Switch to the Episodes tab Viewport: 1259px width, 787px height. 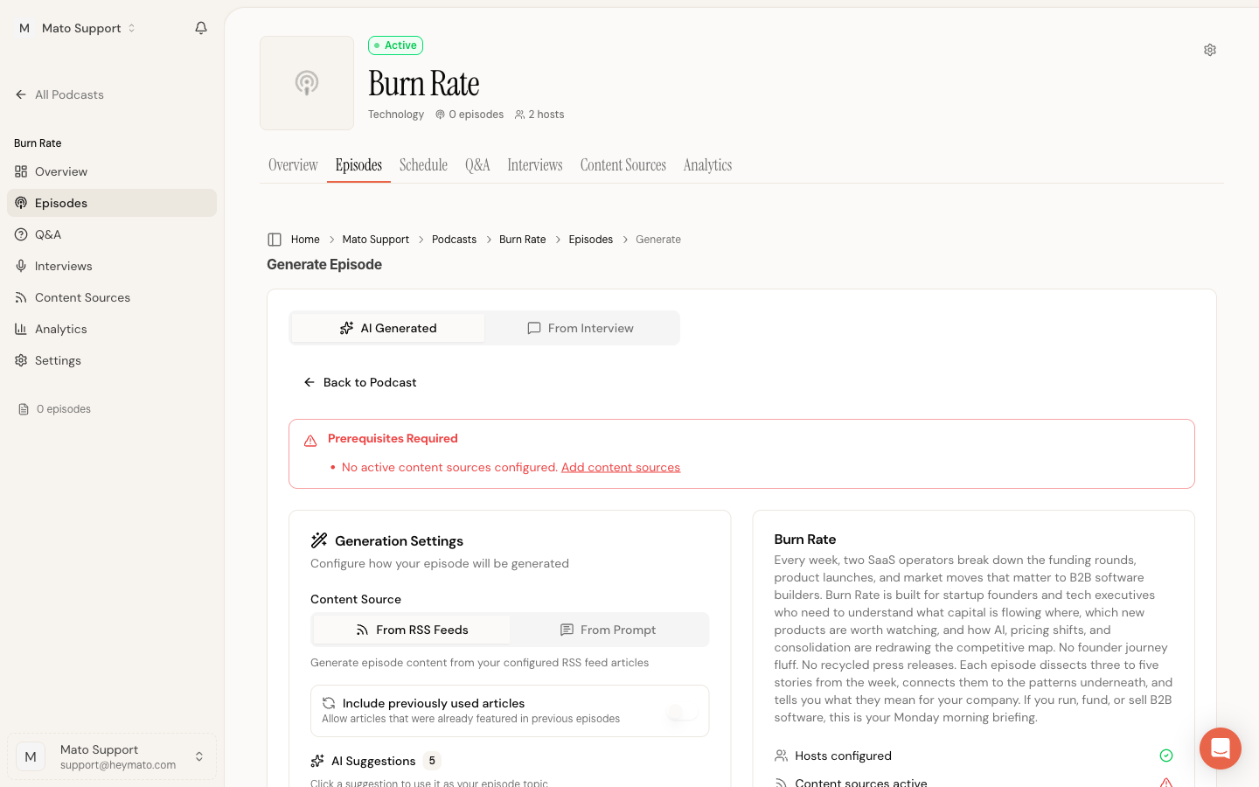coord(358,165)
